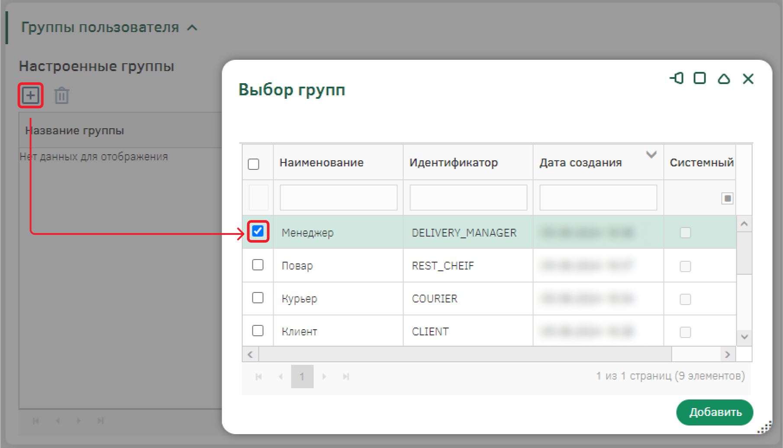The width and height of the screenshot is (783, 448).
Task: Click the Наименование column header
Action: [321, 162]
